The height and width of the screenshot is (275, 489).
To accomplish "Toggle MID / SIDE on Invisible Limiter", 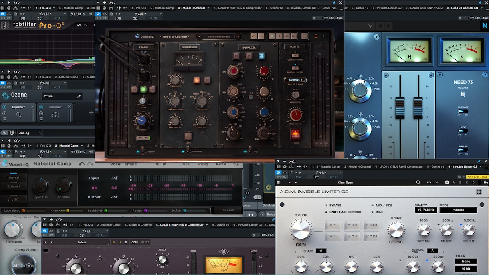I will pos(372,205).
